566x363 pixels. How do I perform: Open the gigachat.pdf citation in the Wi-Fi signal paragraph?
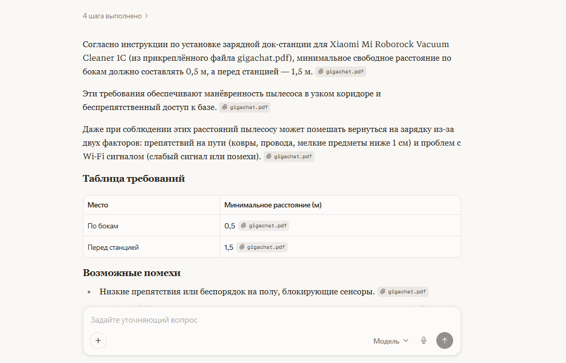(289, 156)
